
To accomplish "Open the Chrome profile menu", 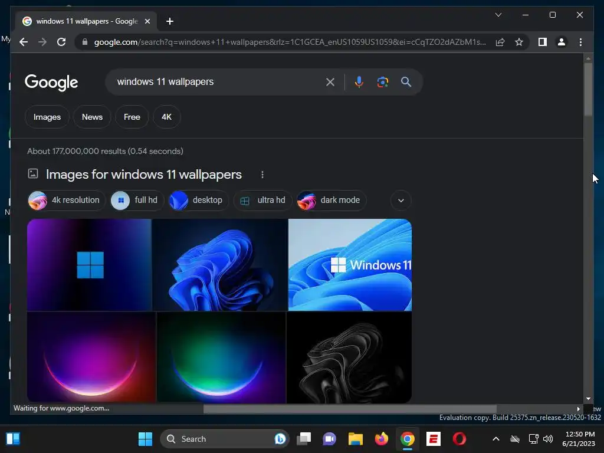I will click(562, 42).
